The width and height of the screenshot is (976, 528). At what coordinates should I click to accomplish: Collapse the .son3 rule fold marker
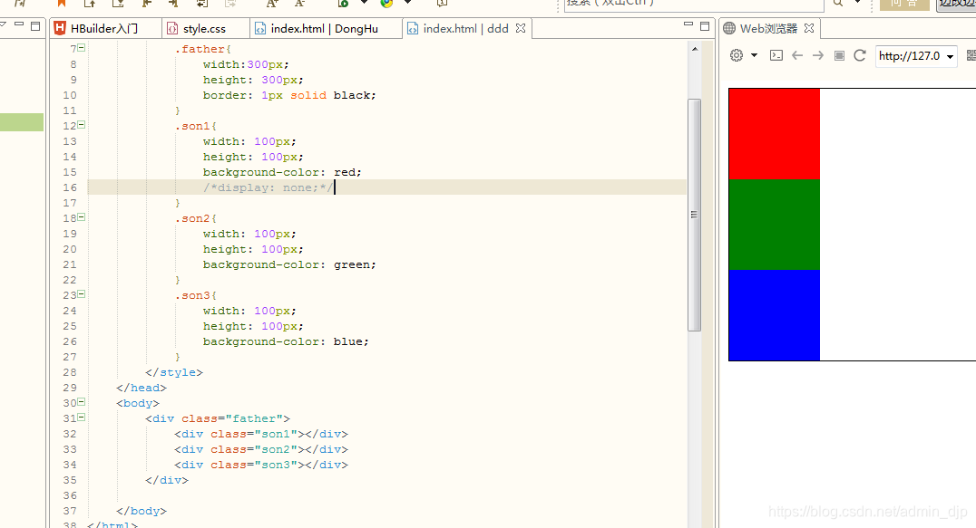(x=82, y=294)
